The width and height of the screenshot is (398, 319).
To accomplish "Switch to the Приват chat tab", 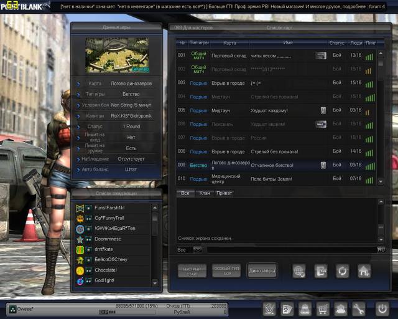I will (224, 193).
